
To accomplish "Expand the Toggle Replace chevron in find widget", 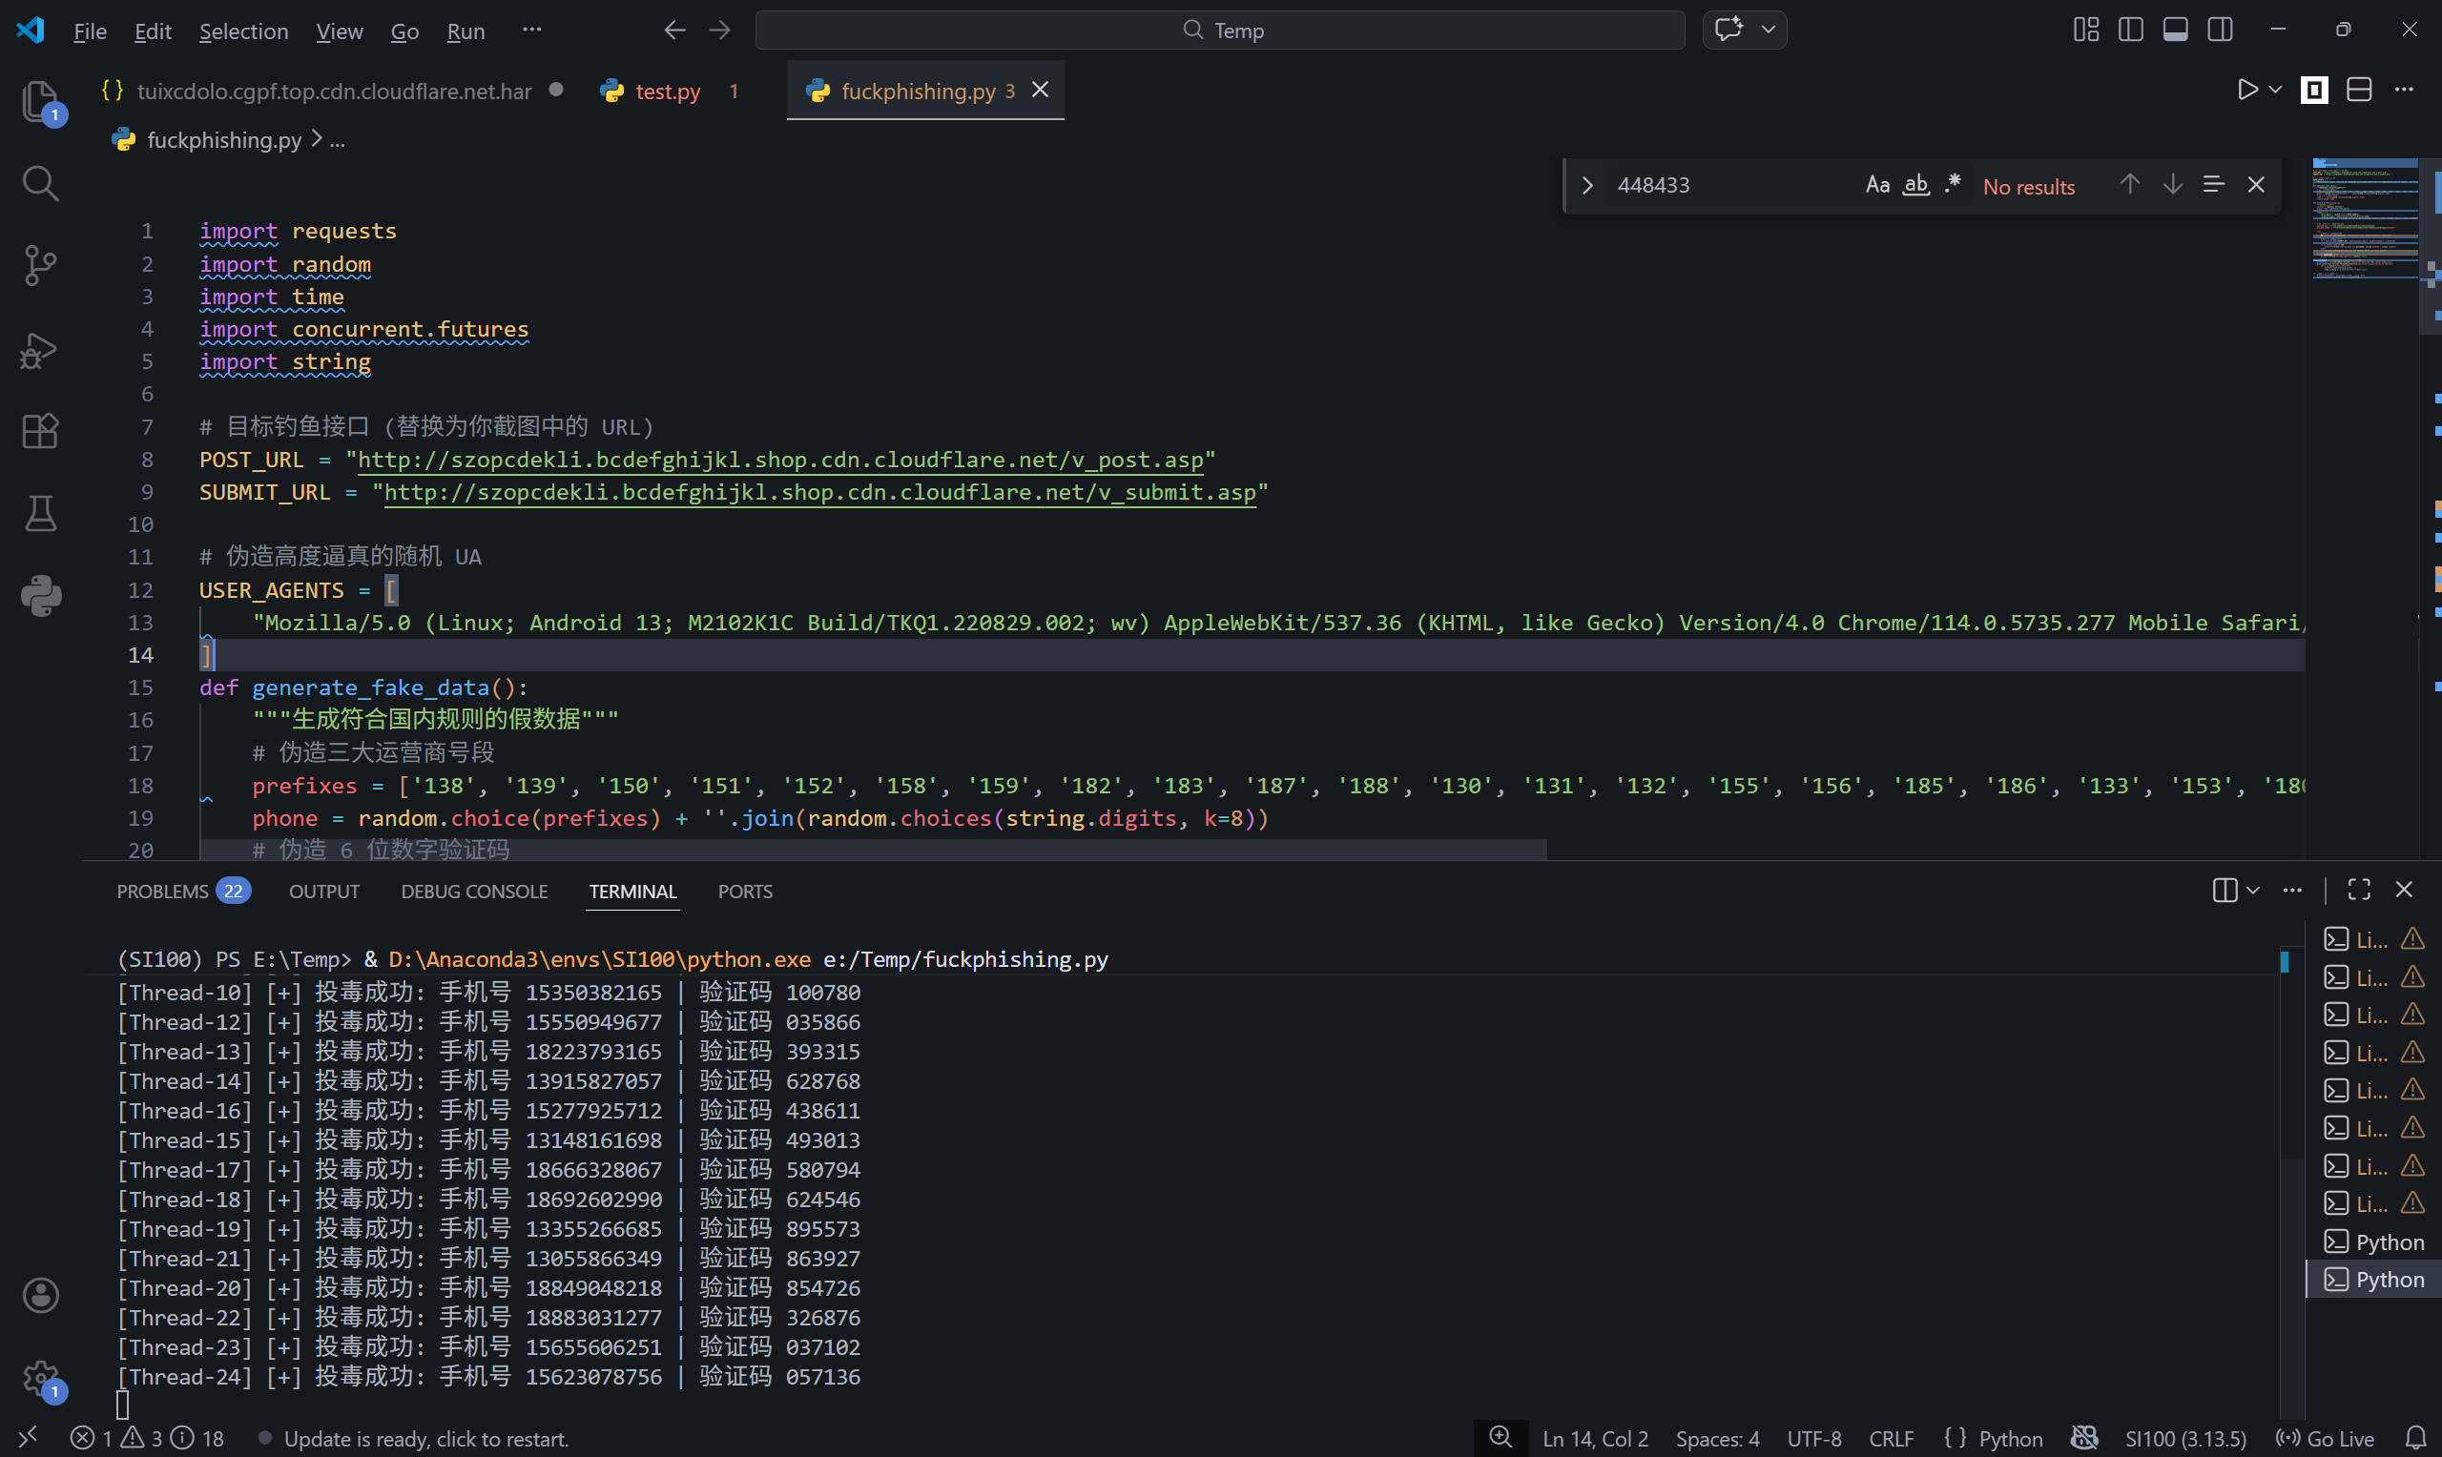I will (1586, 186).
